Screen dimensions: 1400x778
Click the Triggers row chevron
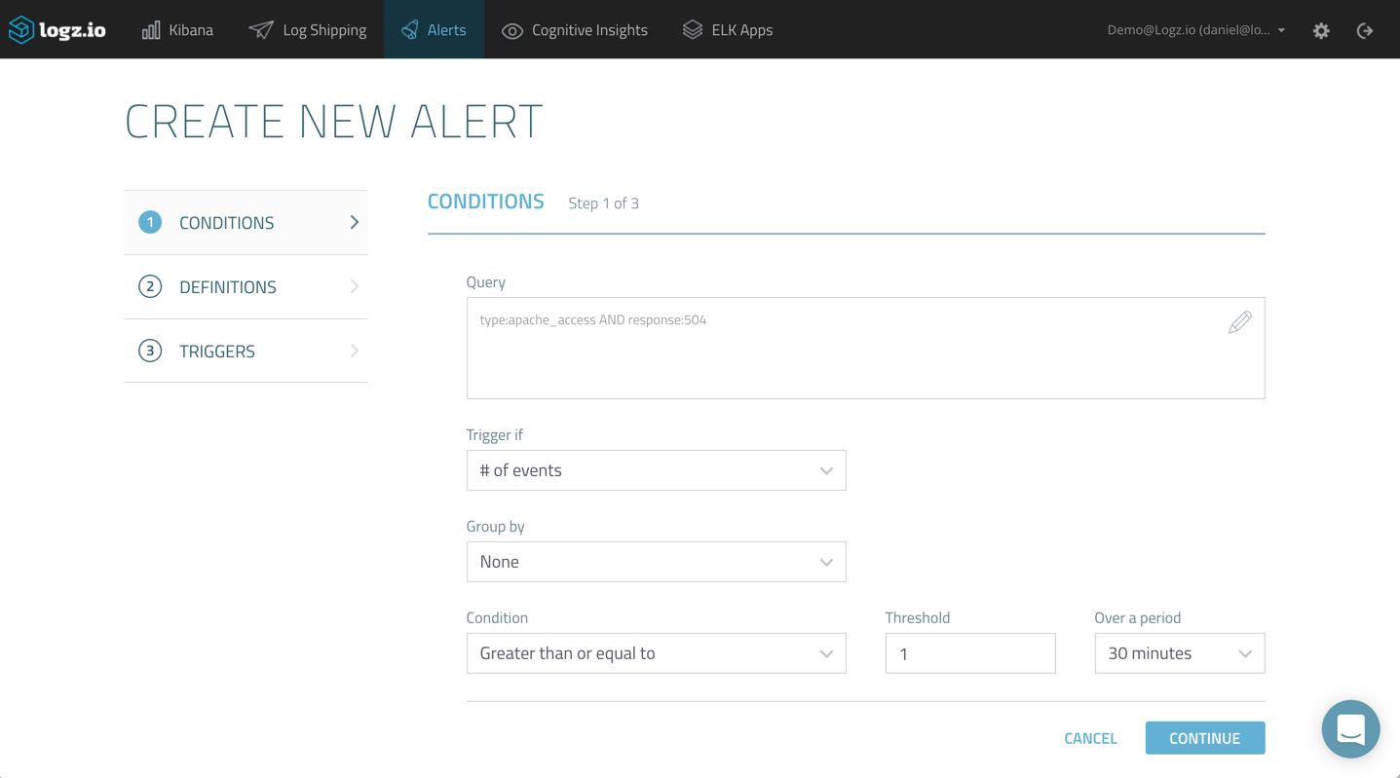click(354, 351)
